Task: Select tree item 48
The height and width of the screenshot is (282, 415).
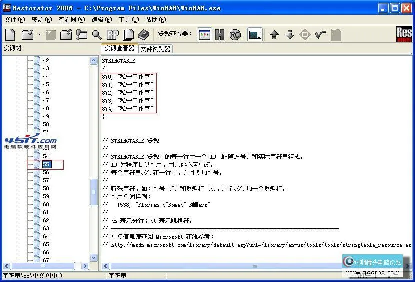Action: (46, 108)
